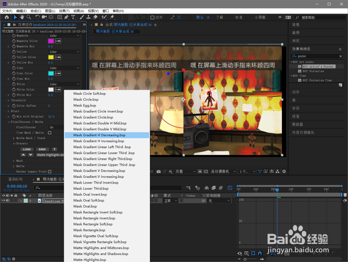
Task: Toggle the lock on the effect controls panel
Action: tap(14, 25)
